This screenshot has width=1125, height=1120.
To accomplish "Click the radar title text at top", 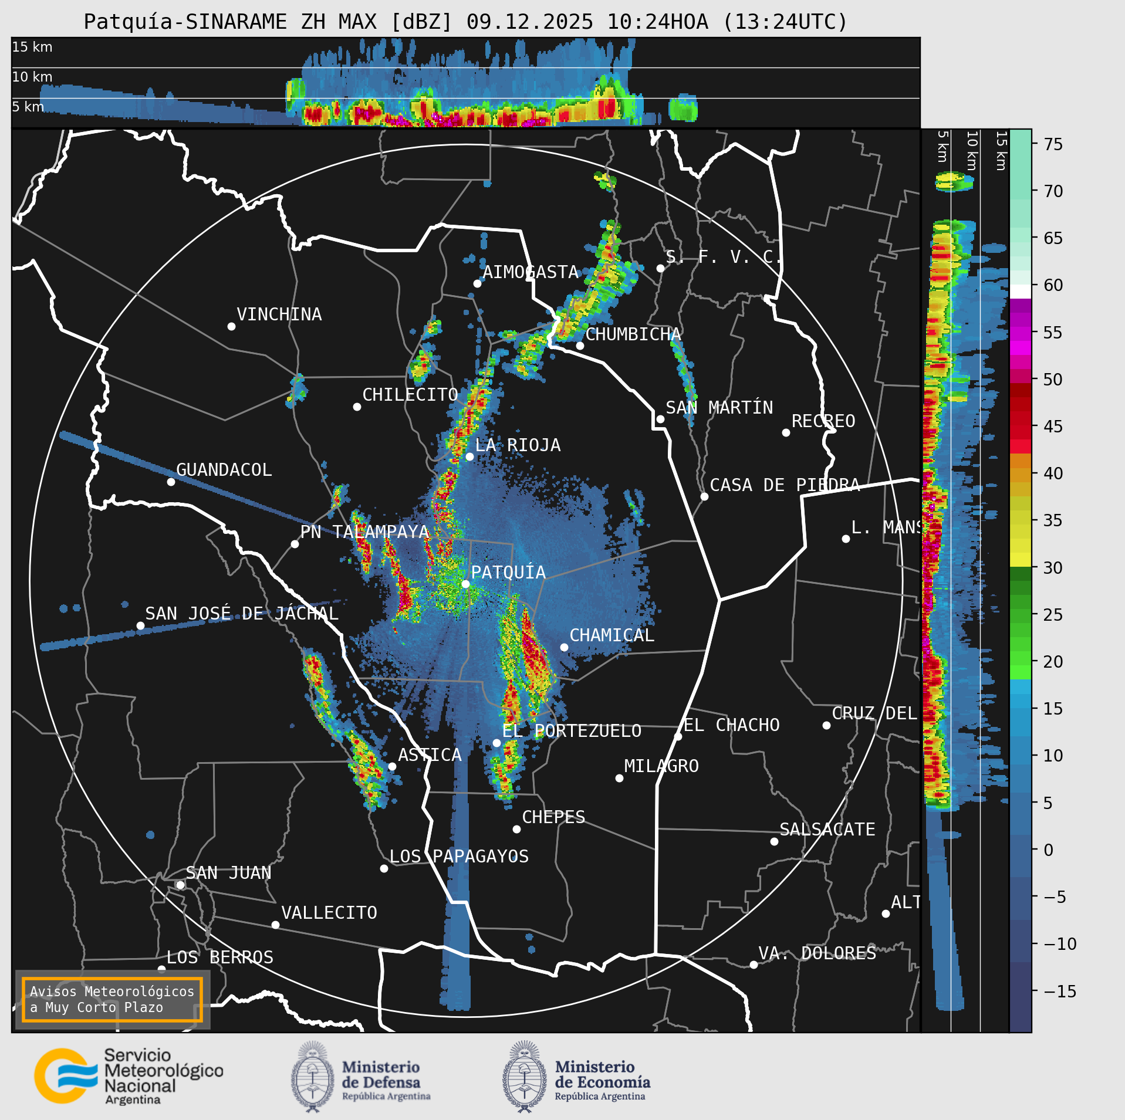I will pos(466,22).
